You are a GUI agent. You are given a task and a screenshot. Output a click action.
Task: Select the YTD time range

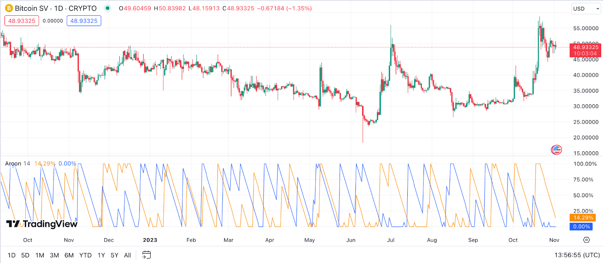pyautogui.click(x=85, y=255)
